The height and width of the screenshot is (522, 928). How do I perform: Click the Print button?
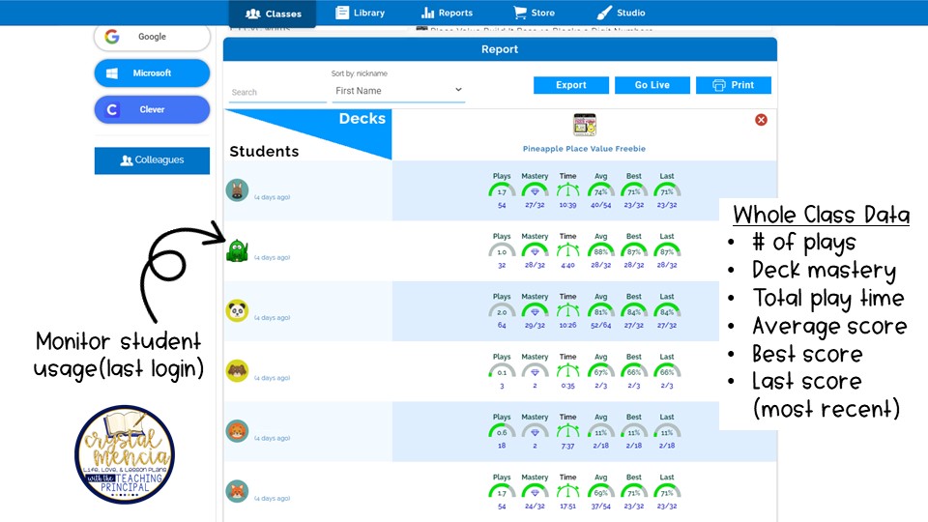[x=733, y=85]
